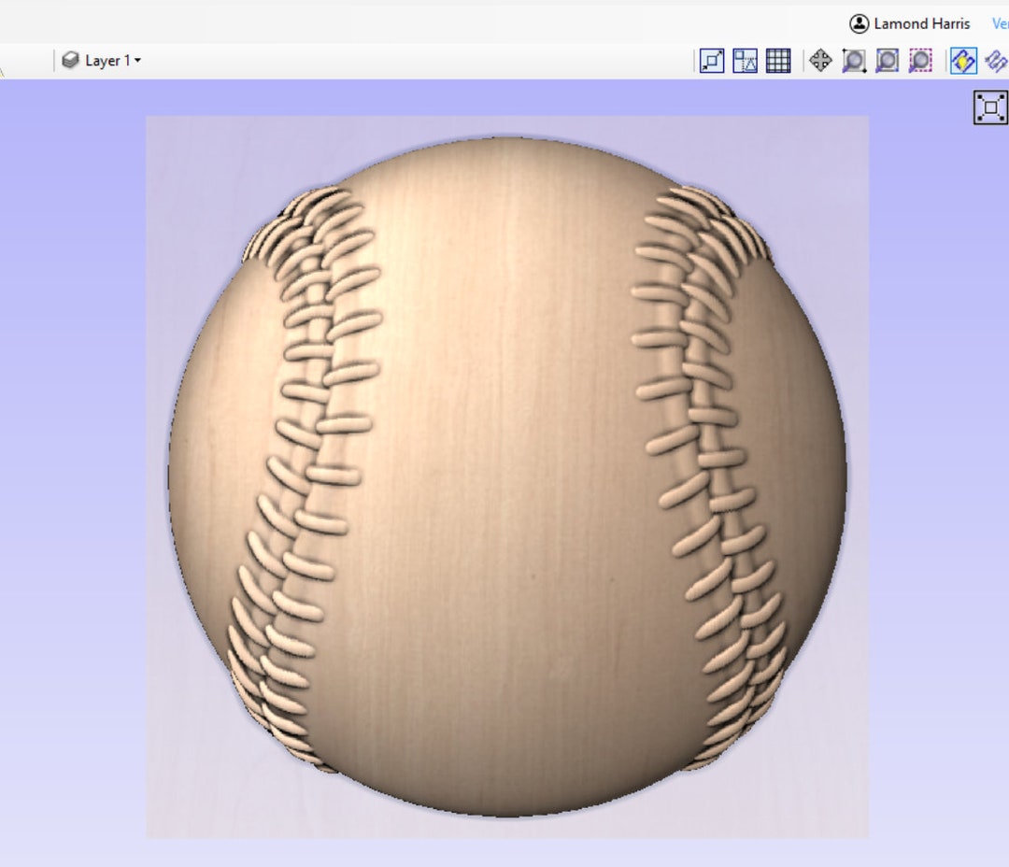Click the layers stack icon
This screenshot has height=867, width=1009.
coord(71,60)
